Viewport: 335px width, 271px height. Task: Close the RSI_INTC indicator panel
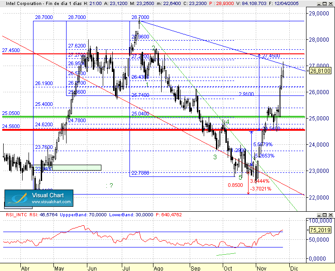click(330, 214)
